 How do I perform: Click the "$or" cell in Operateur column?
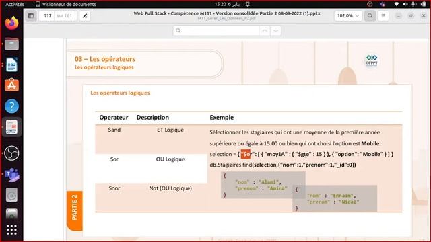point(114,159)
